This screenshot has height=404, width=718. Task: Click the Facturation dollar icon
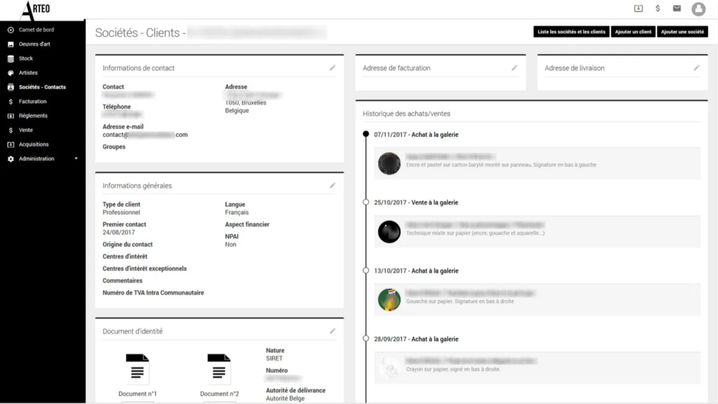coord(11,101)
